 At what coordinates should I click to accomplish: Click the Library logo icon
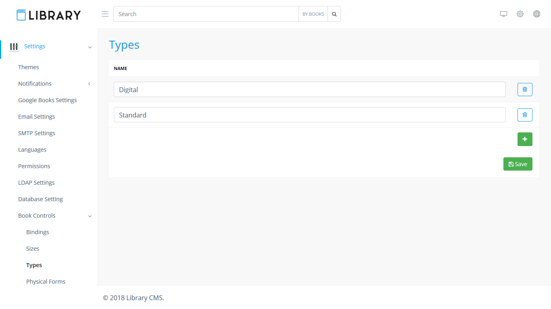(x=21, y=15)
